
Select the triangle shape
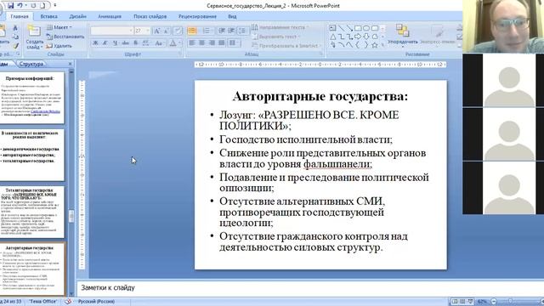click(x=332, y=37)
